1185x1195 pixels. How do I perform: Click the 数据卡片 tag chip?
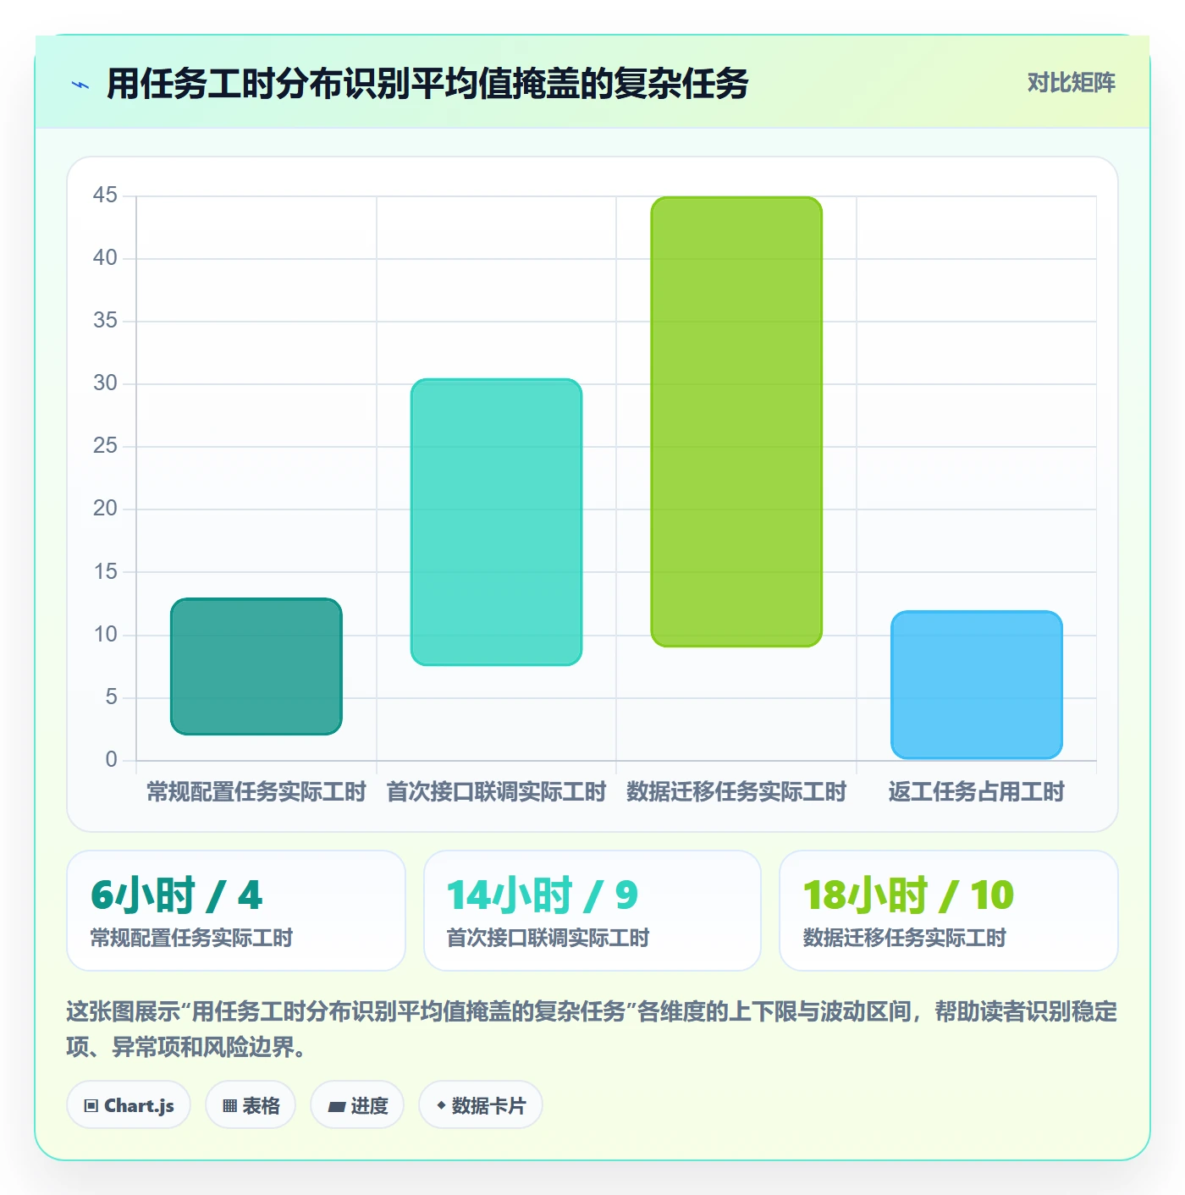pyautogui.click(x=480, y=1104)
